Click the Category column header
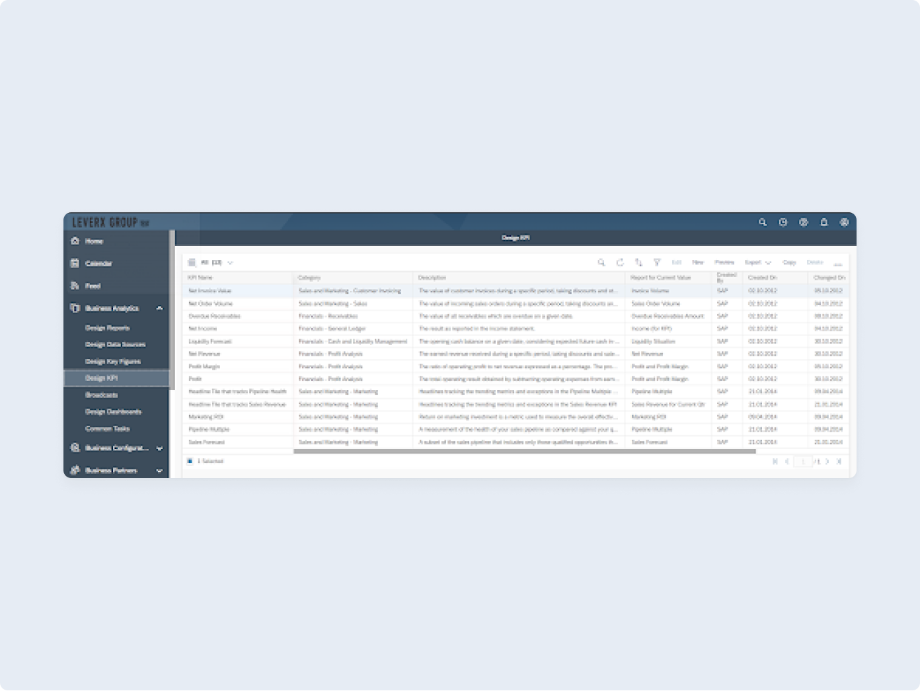 [353, 278]
